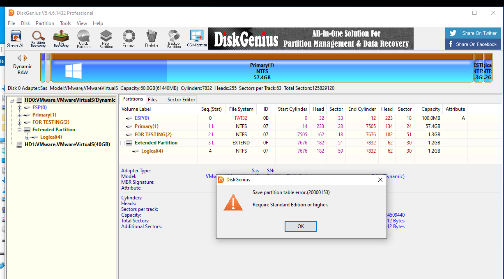The height and width of the screenshot is (279, 504).
Task: Expand the FOR TESTING(2) tree node
Action: 20,122
